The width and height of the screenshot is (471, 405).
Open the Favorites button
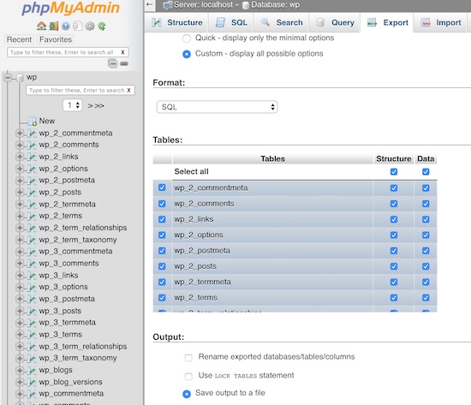56,39
